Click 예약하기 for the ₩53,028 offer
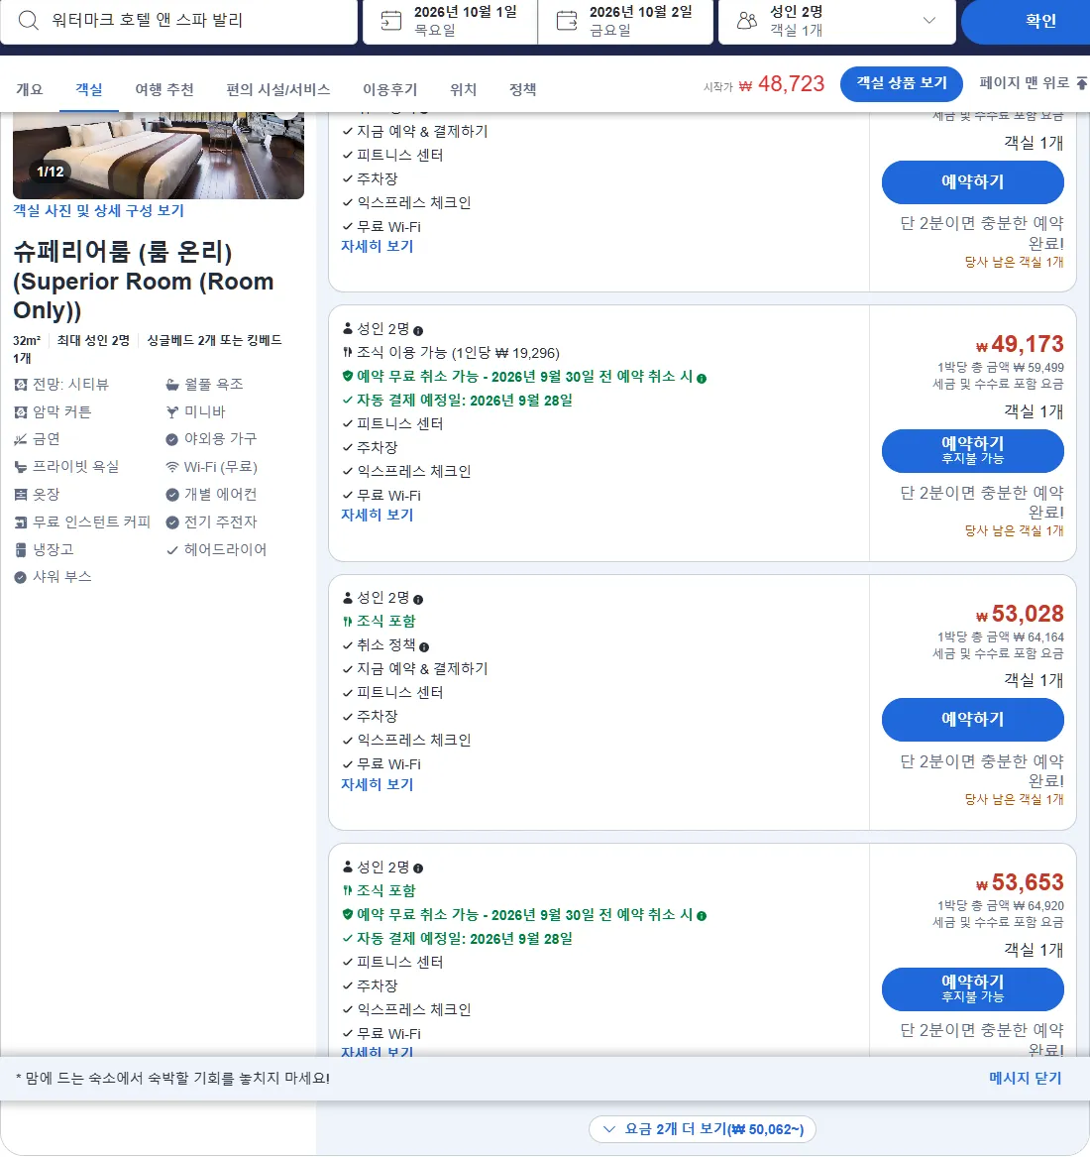 [973, 720]
